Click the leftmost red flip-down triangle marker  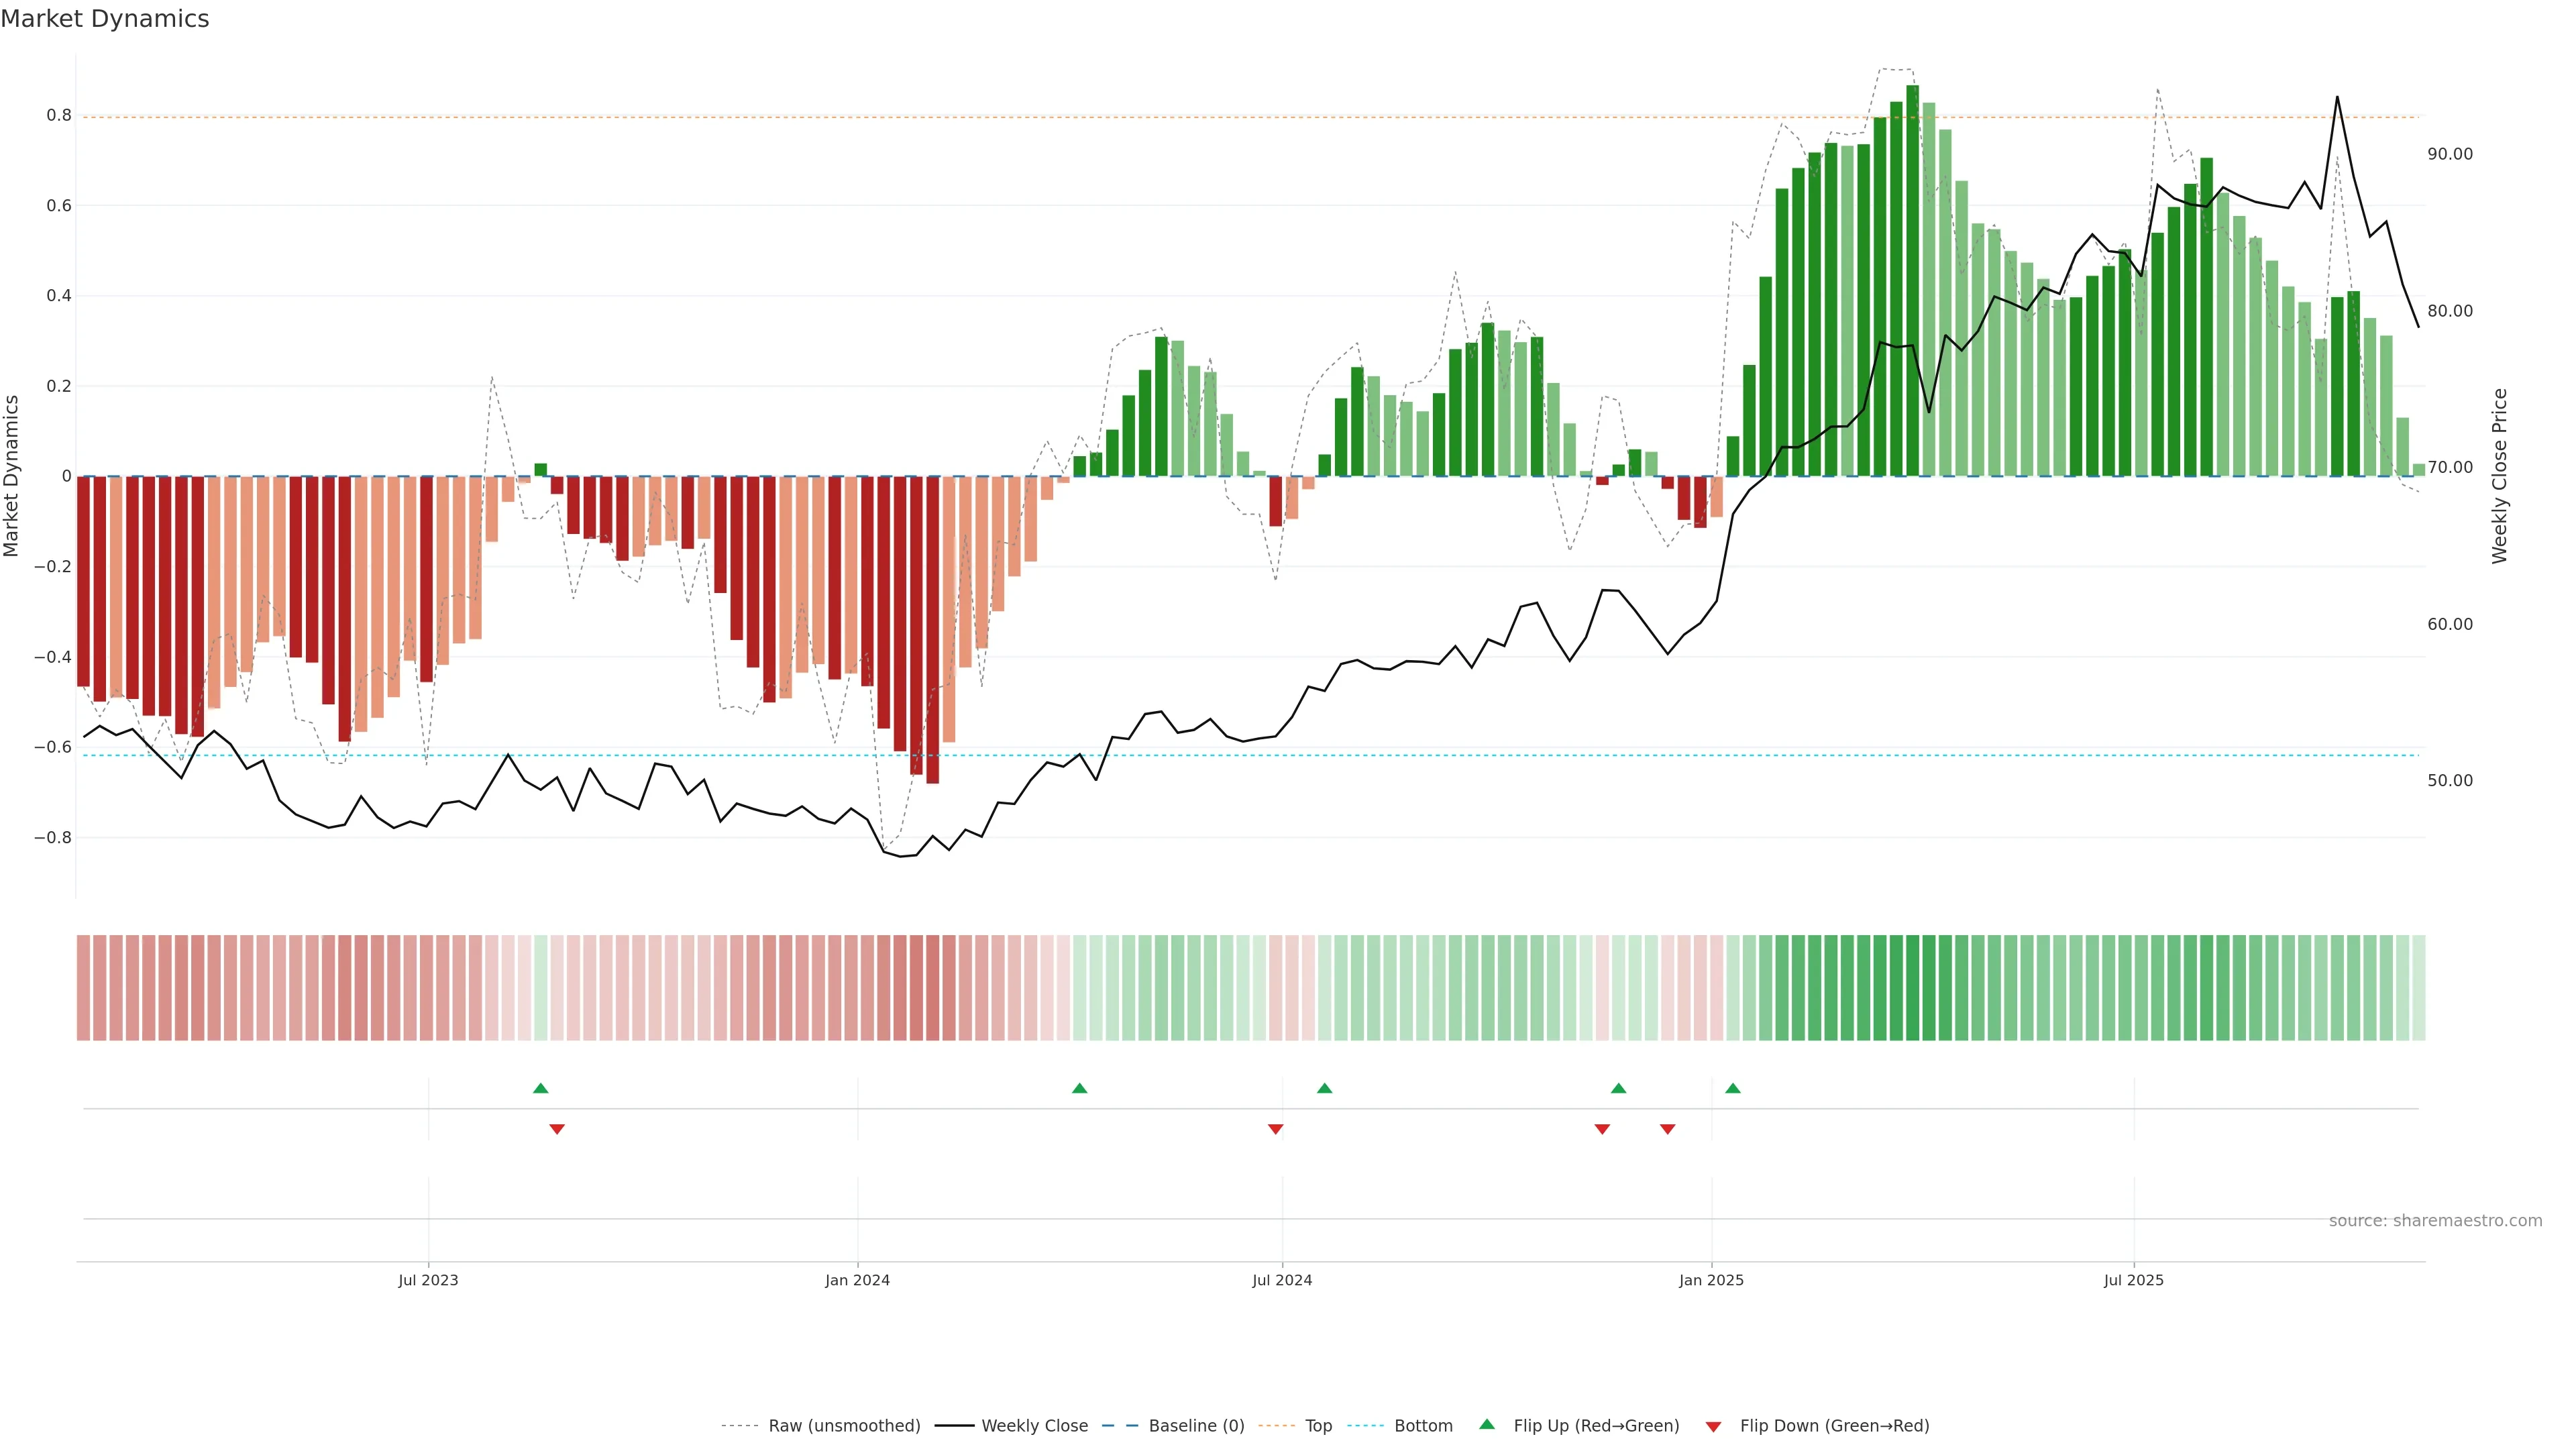(x=557, y=1129)
